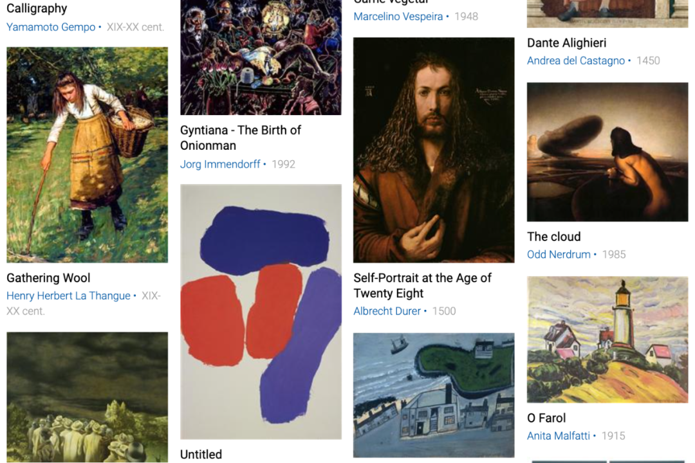The width and height of the screenshot is (695, 463).
Task: Open Henry Herbert La Thangue's artist page
Action: (x=68, y=296)
